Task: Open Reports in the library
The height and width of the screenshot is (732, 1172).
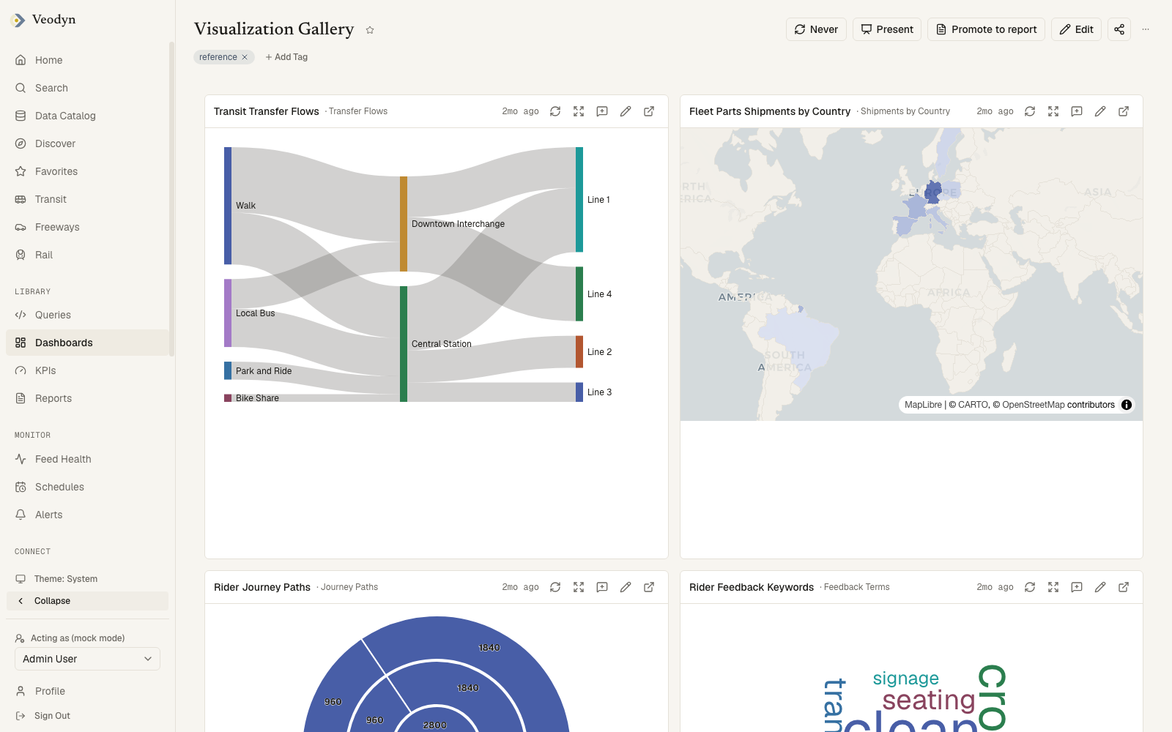Action: 87,398
